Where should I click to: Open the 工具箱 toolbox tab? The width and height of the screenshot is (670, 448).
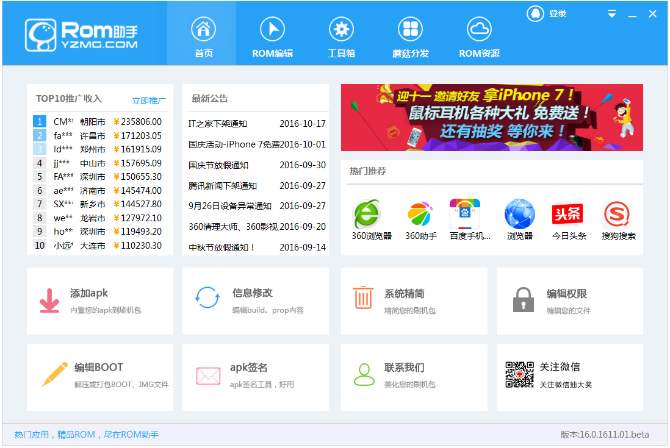342,38
